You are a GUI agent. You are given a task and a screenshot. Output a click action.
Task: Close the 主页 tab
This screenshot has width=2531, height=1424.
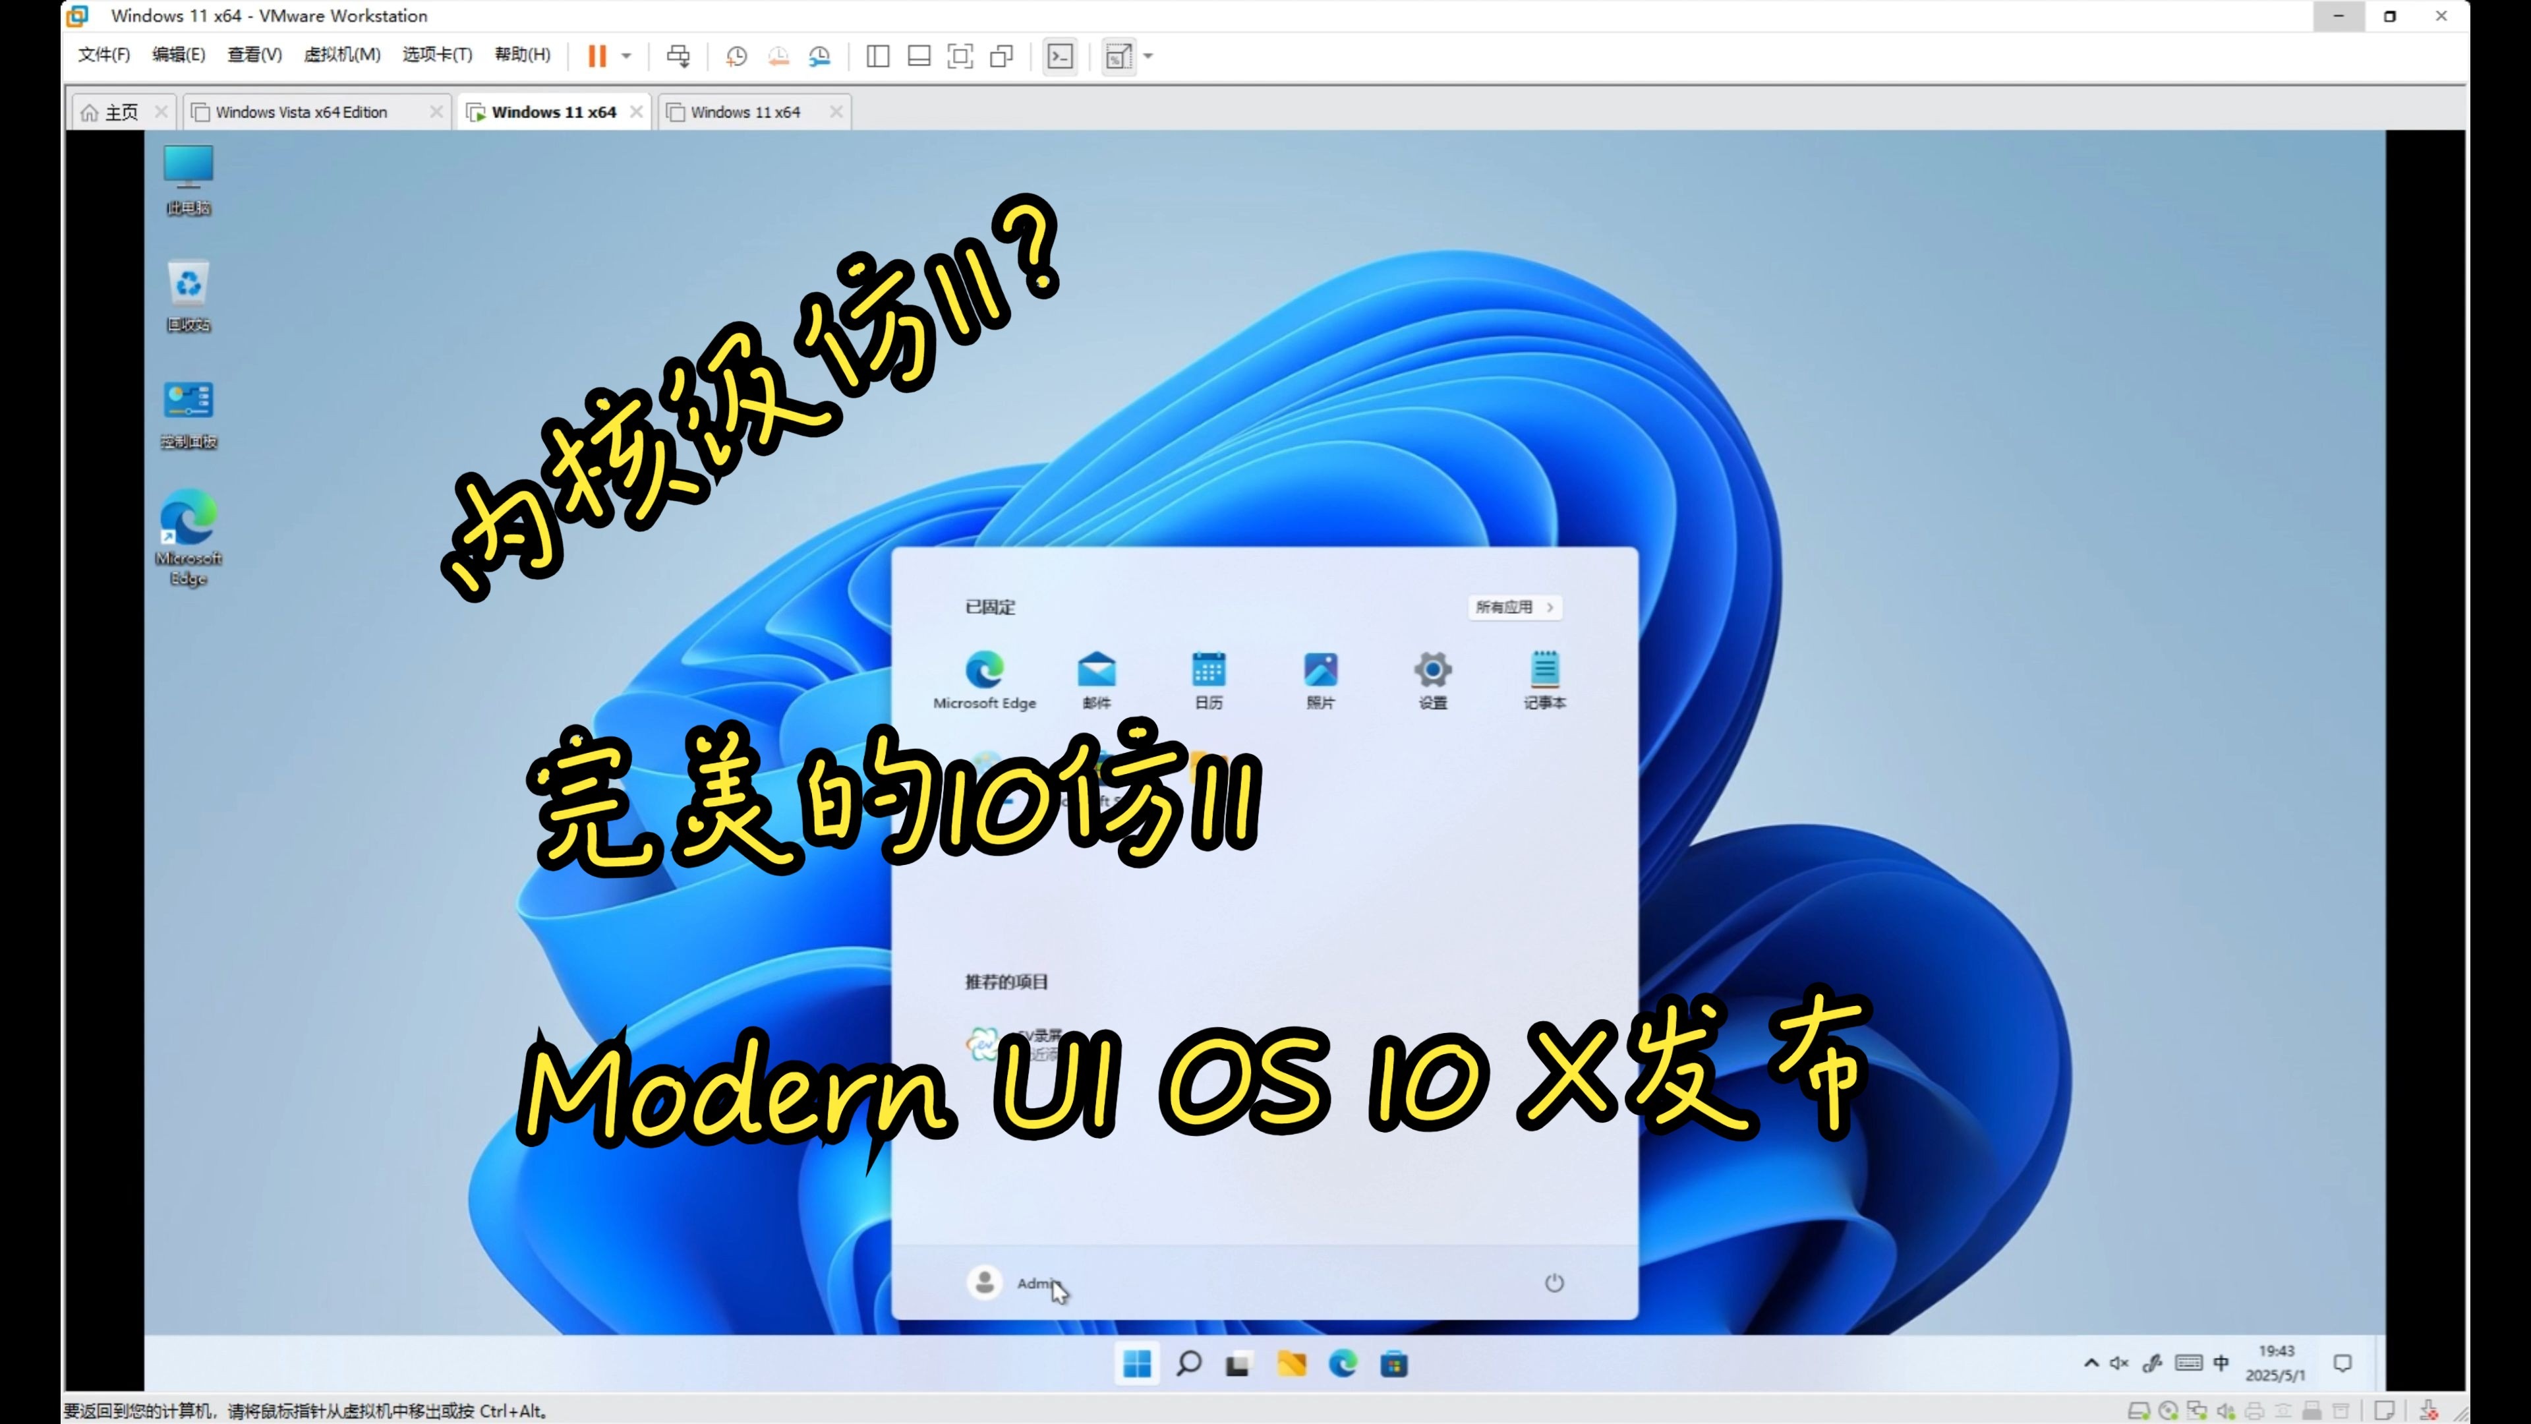click(161, 112)
